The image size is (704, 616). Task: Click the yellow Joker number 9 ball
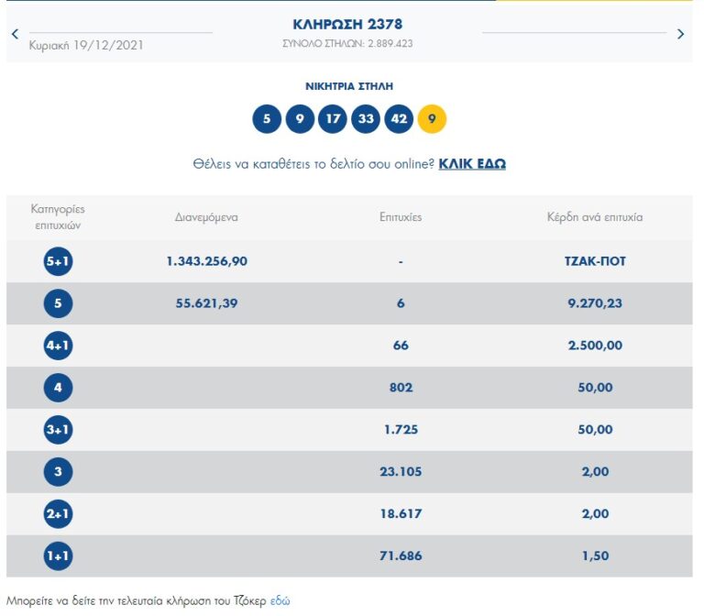click(x=432, y=119)
